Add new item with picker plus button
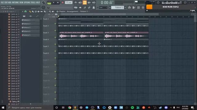 [x=30, y=104]
